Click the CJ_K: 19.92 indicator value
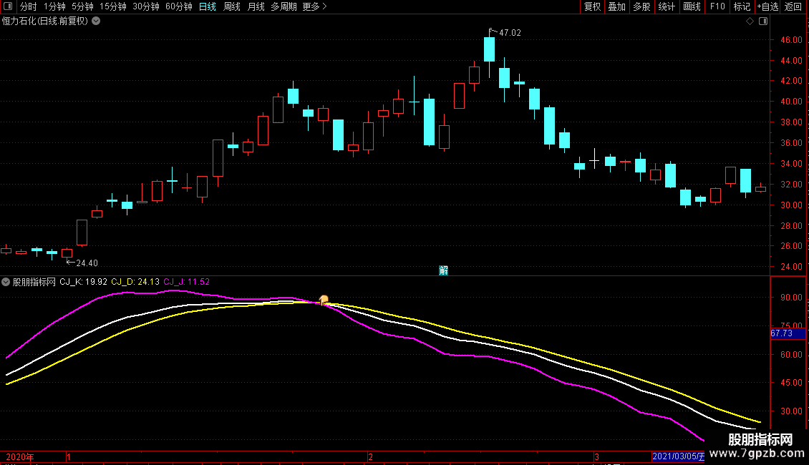Image resolution: width=809 pixels, height=465 pixels. pos(84,282)
